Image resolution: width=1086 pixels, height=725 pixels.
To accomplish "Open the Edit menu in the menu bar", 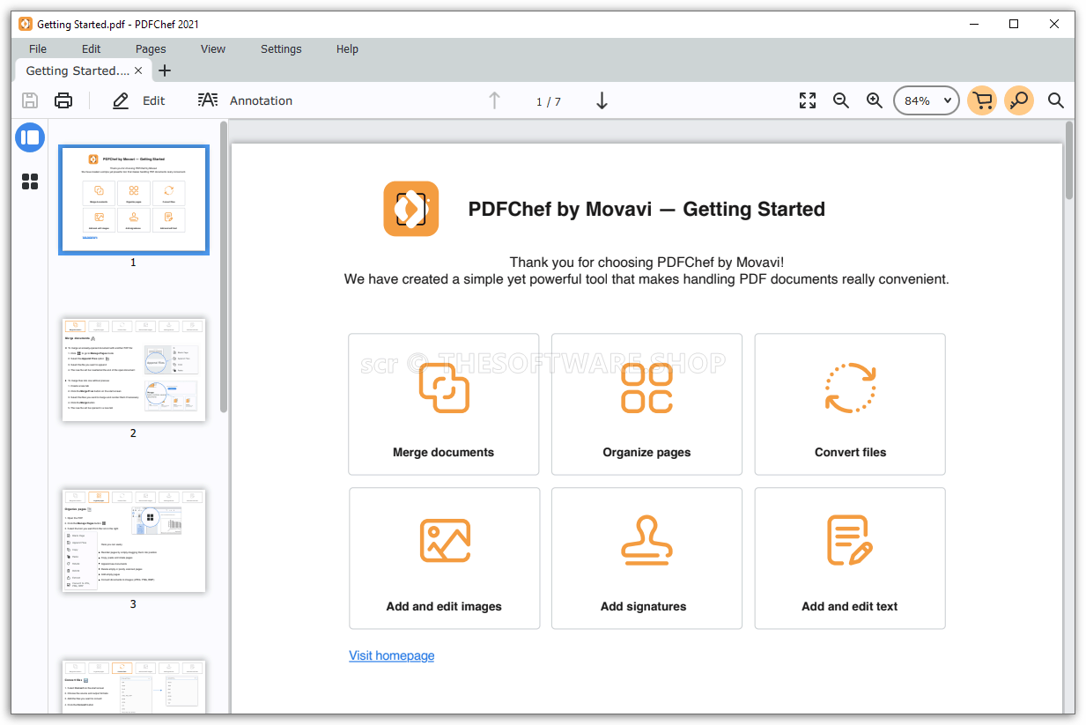I will tap(92, 49).
